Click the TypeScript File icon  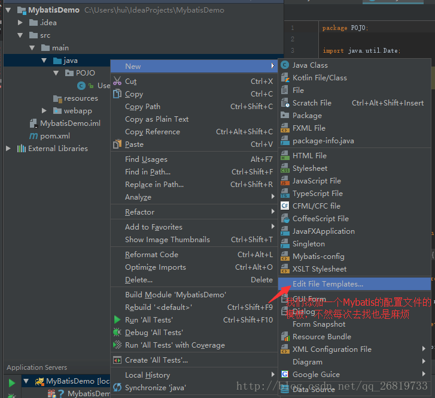point(285,194)
